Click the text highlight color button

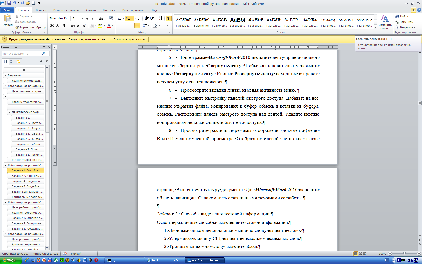coord(100,26)
